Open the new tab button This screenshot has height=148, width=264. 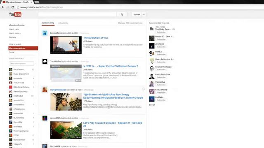click(x=37, y=2)
